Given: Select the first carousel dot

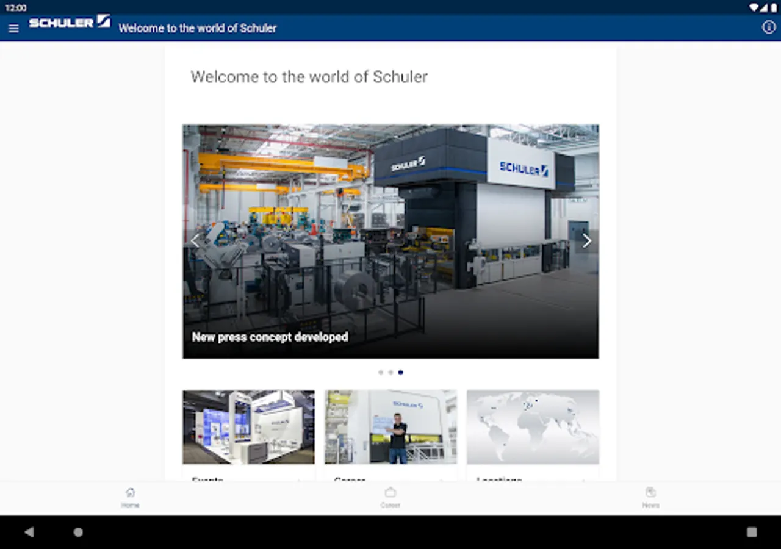Looking at the screenshot, I should 381,372.
